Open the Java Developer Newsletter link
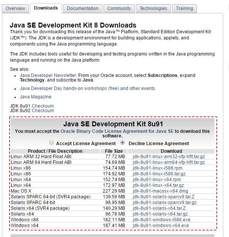This screenshot has width=229, height=237. pyautogui.click(x=48, y=75)
